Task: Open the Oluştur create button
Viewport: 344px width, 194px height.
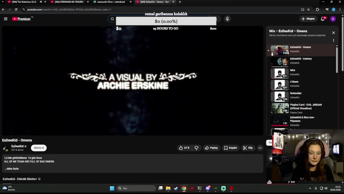Action: tap(308, 19)
